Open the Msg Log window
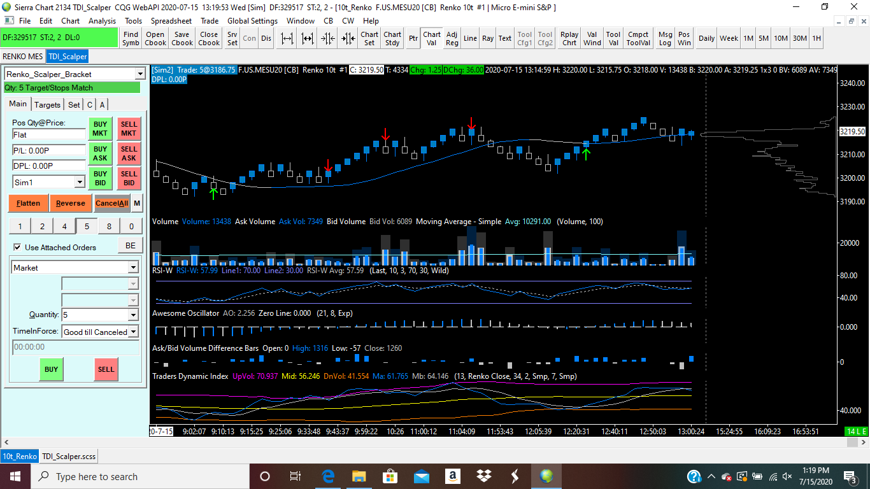The image size is (870, 489). [x=665, y=38]
